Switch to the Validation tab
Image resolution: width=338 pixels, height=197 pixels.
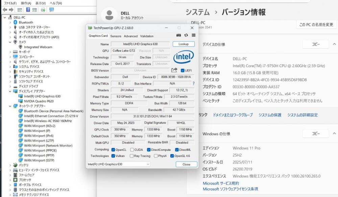click(x=147, y=36)
